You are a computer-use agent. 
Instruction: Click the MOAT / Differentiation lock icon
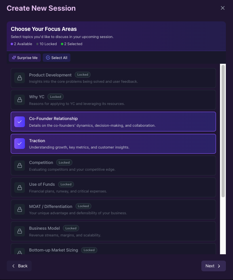(x=20, y=209)
